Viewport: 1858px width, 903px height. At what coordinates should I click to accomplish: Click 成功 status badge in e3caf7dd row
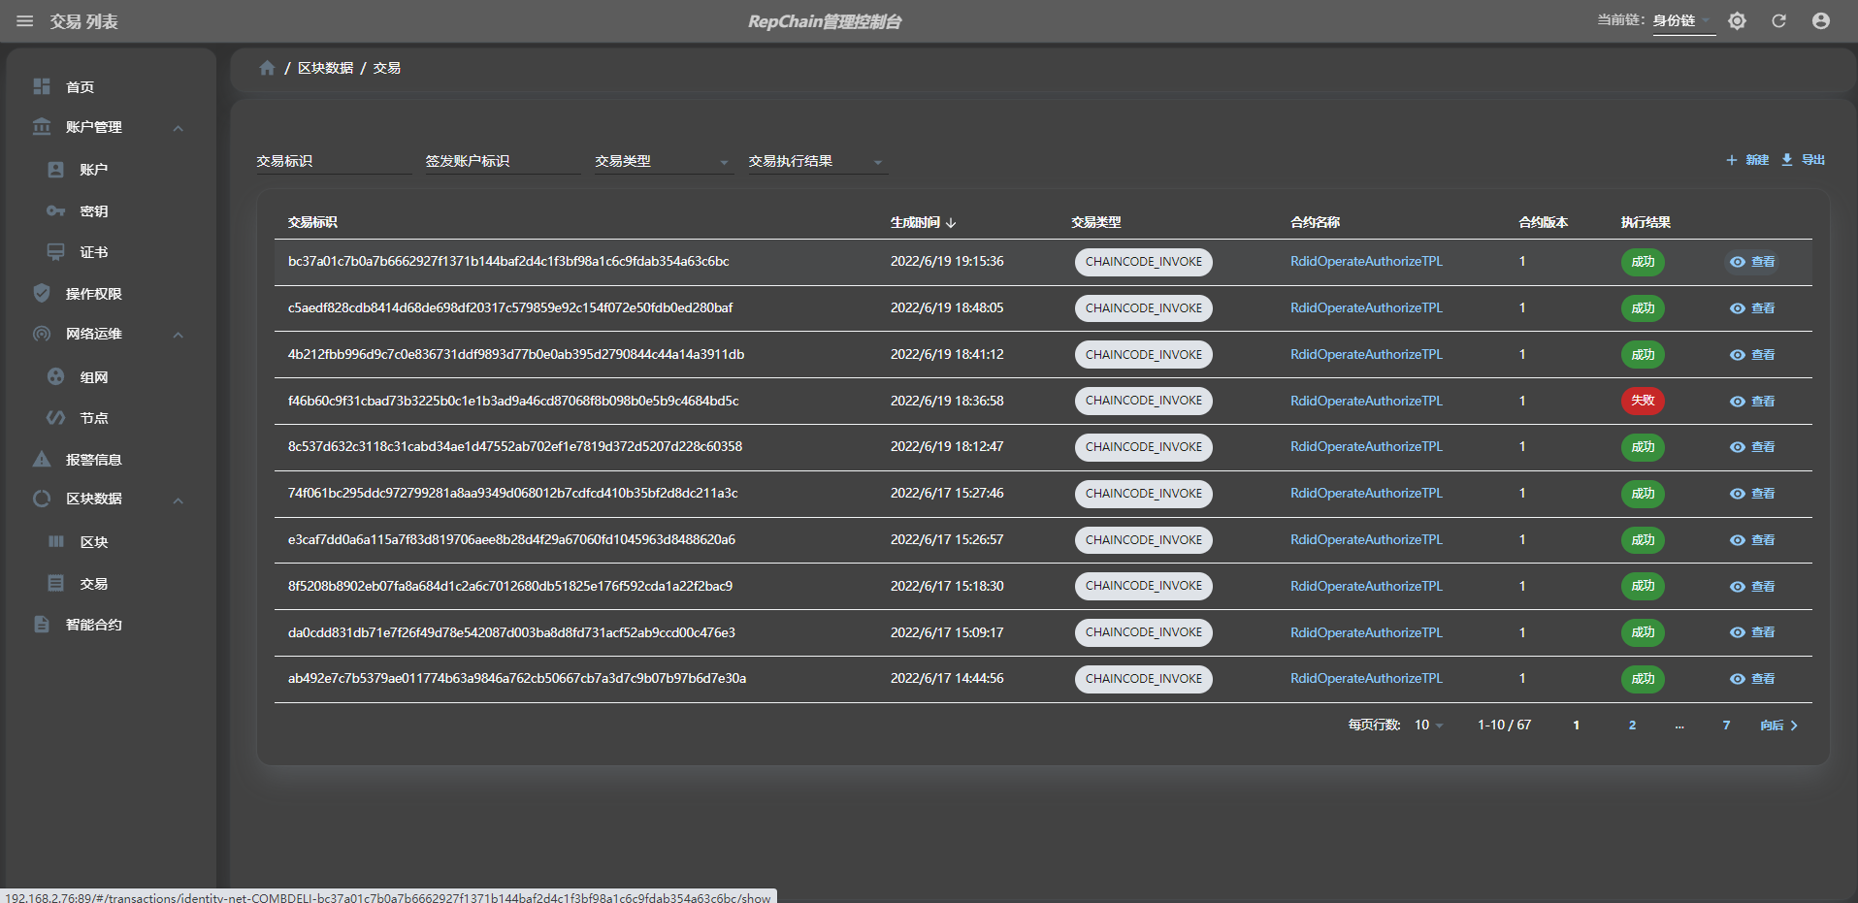click(x=1643, y=540)
